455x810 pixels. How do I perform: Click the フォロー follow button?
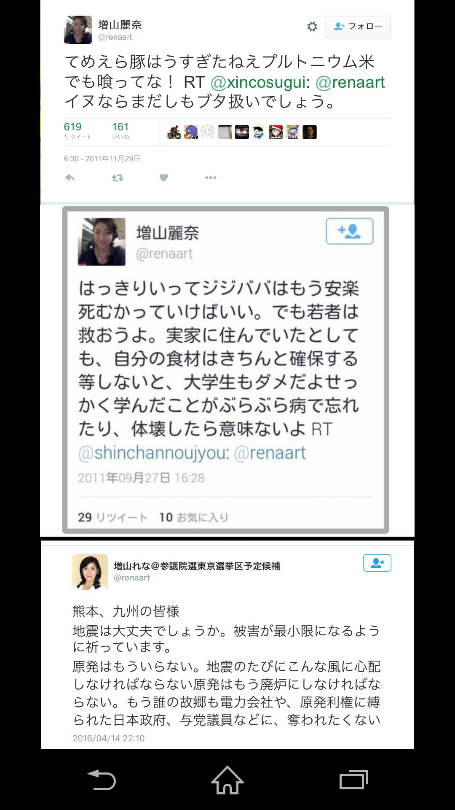pos(358,27)
